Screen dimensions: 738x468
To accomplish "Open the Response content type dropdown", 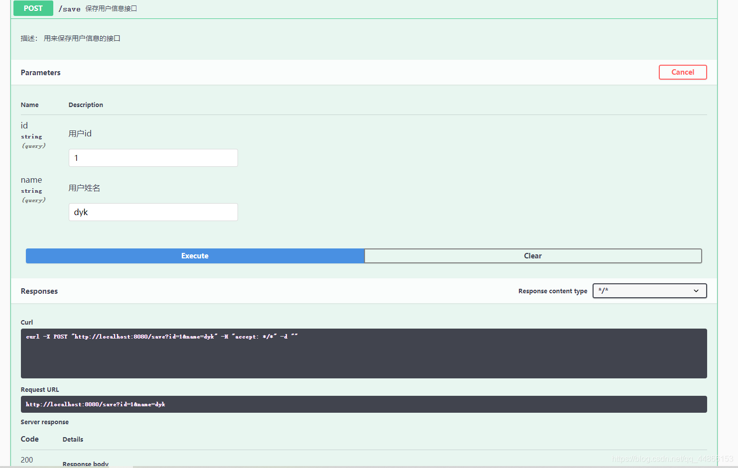I will (x=649, y=291).
